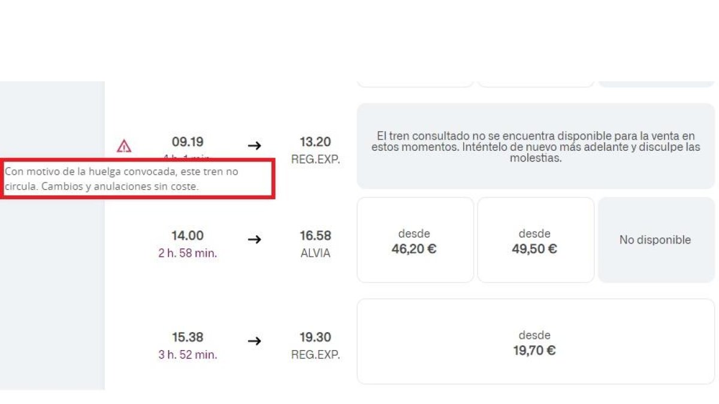Click the 19.30 arrival time label
The image size is (719, 404).
tap(315, 337)
